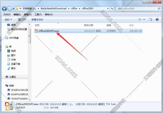
Task: Open the 图片 library
Action: click(x=13, y=55)
